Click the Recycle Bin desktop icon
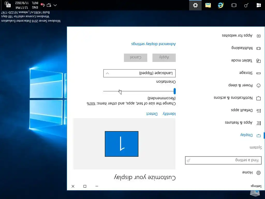Viewport: 265px width, 199px height. [255, 193]
